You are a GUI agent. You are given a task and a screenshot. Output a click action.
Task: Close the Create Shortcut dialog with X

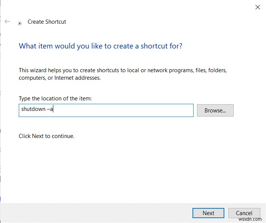[257, 7]
